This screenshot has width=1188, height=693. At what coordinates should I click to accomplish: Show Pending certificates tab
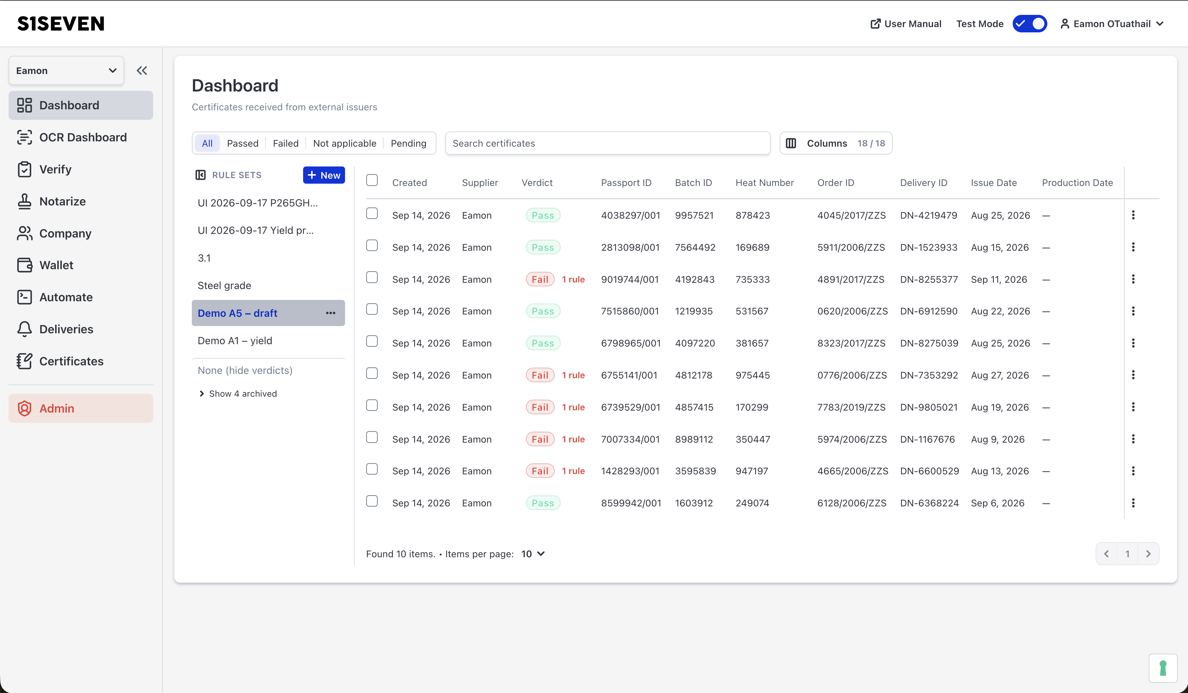(408, 143)
